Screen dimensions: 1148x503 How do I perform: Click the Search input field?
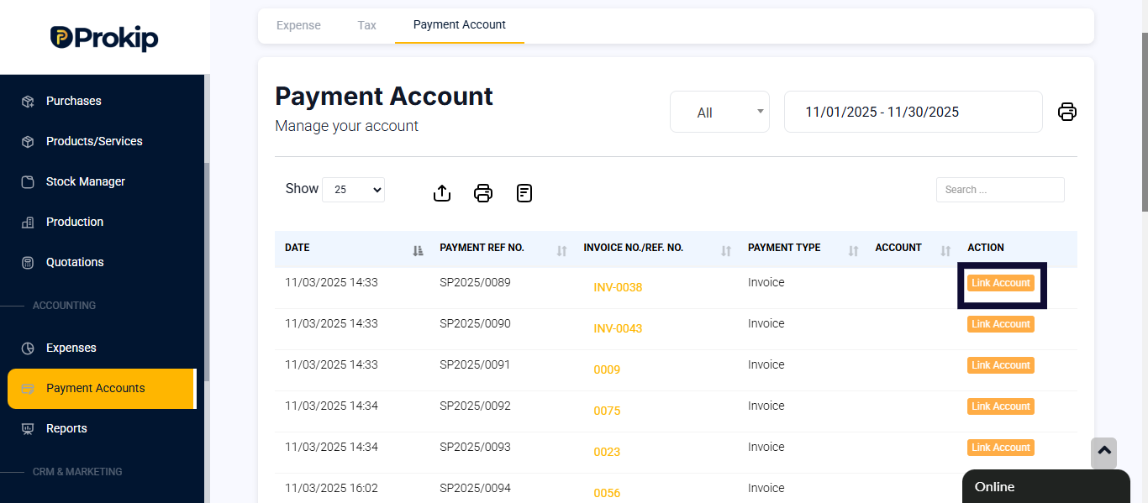click(1000, 190)
